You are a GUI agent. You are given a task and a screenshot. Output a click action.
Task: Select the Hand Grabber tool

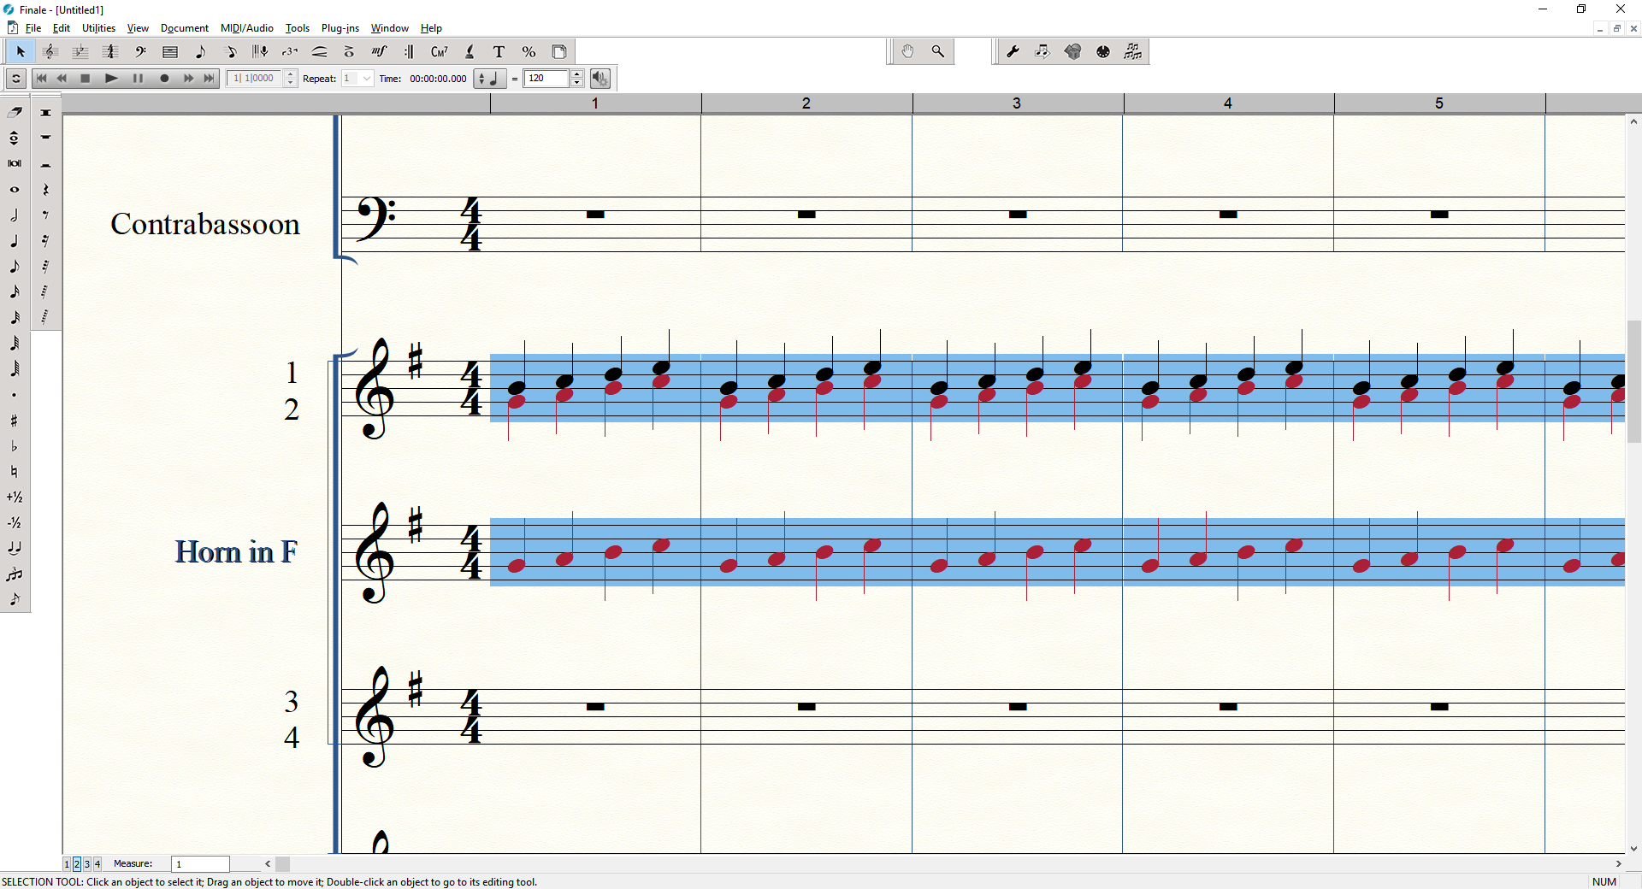907,52
